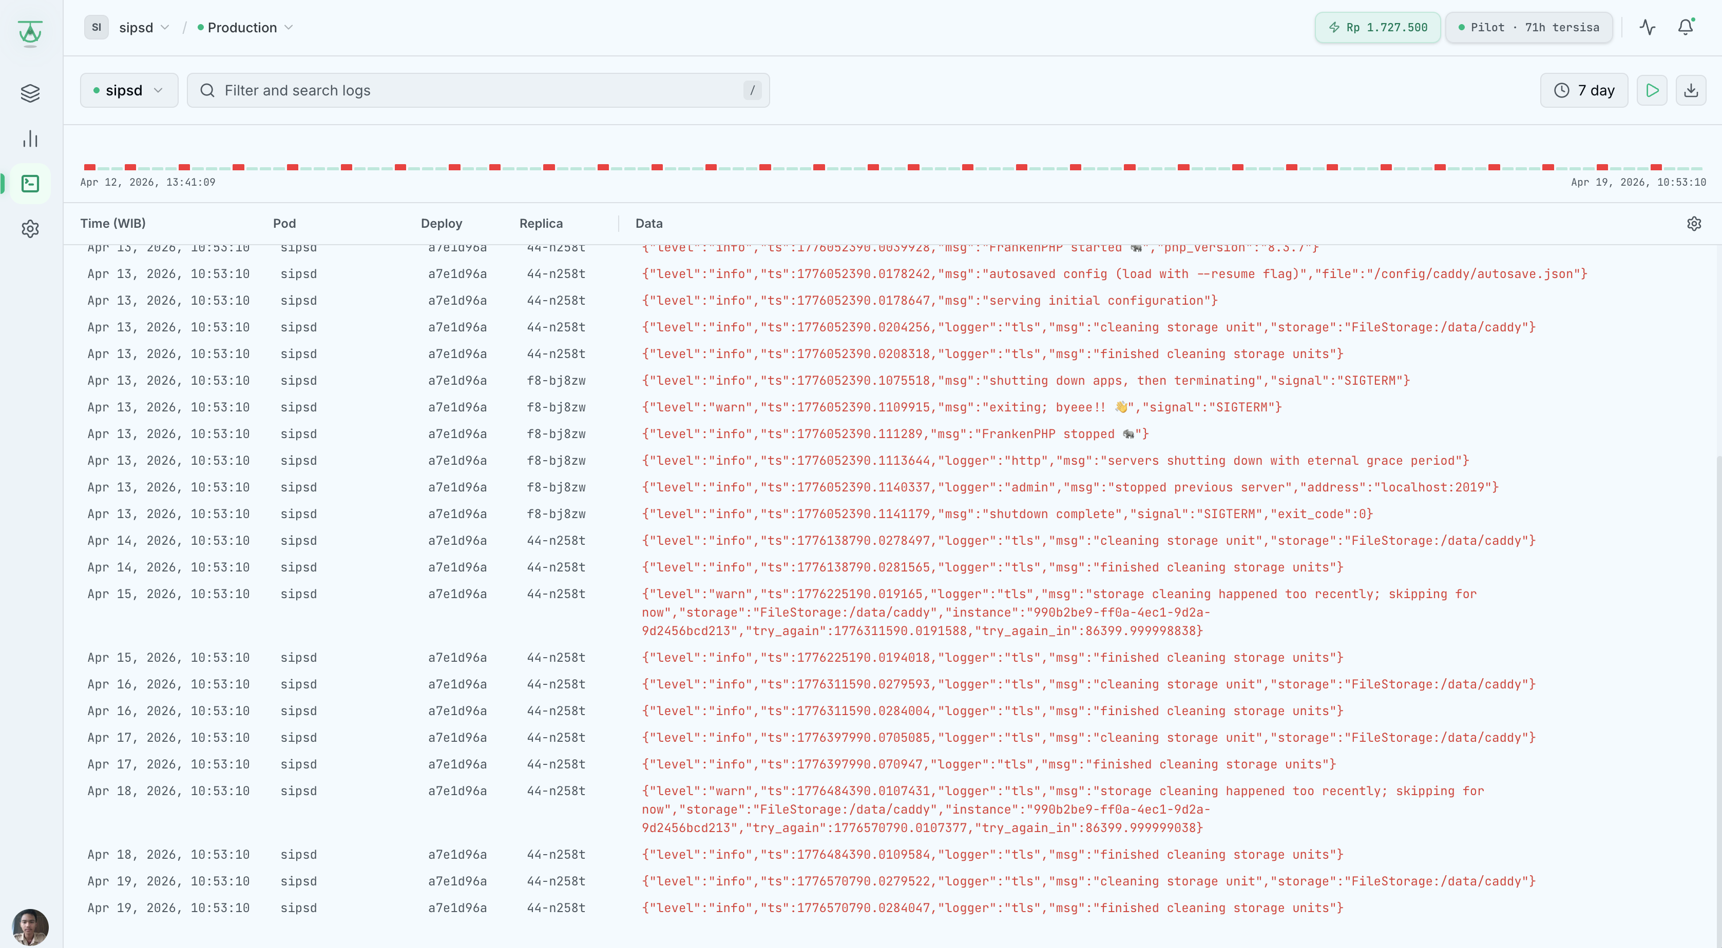Select the 'FrankenPHP stopped' log entry

[x=892, y=434]
